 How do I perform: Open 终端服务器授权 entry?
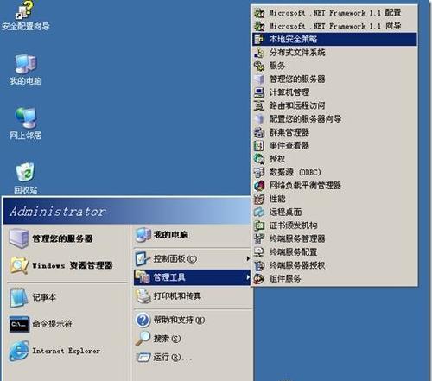(334, 265)
